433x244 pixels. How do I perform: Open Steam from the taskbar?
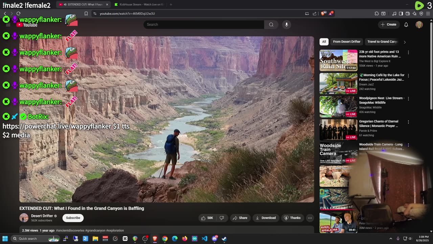point(224,239)
